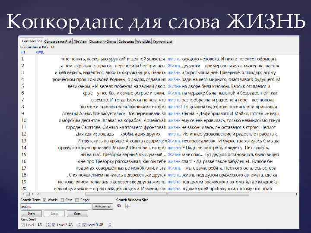Click the Level 2 spinner arrows
The height and width of the screenshot is (233, 311).
79,225
